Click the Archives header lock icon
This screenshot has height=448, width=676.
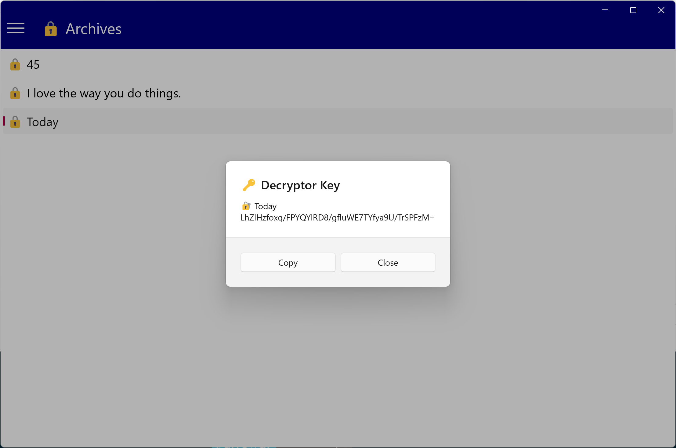point(51,29)
